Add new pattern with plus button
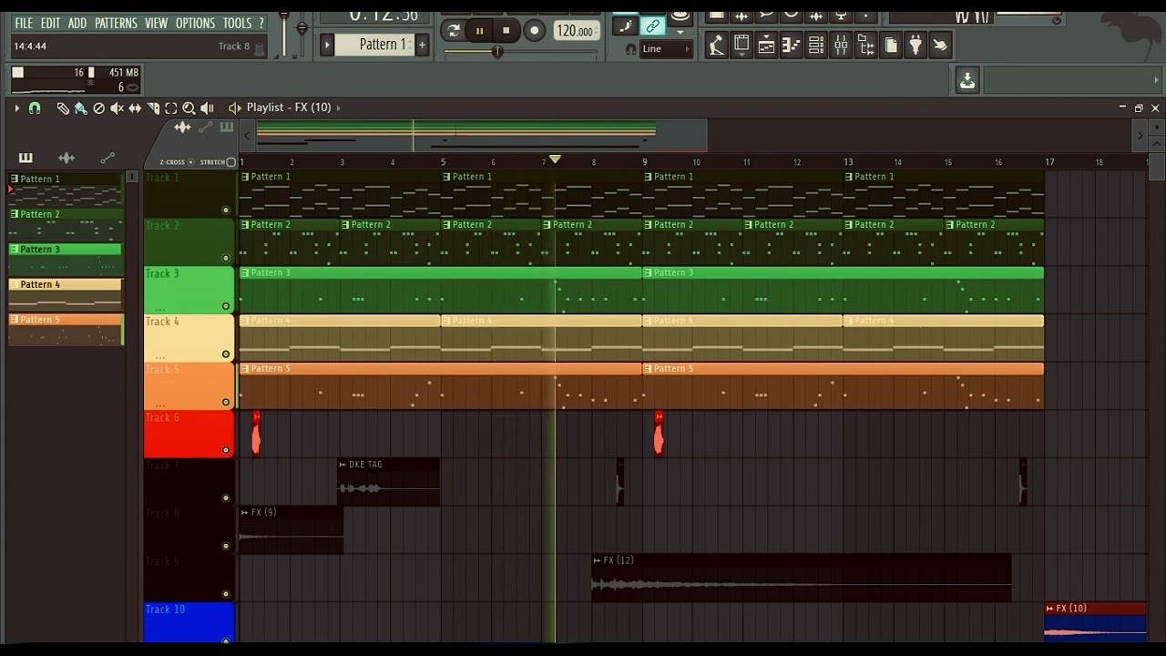Viewport: 1166px width, 656px height. 422,45
